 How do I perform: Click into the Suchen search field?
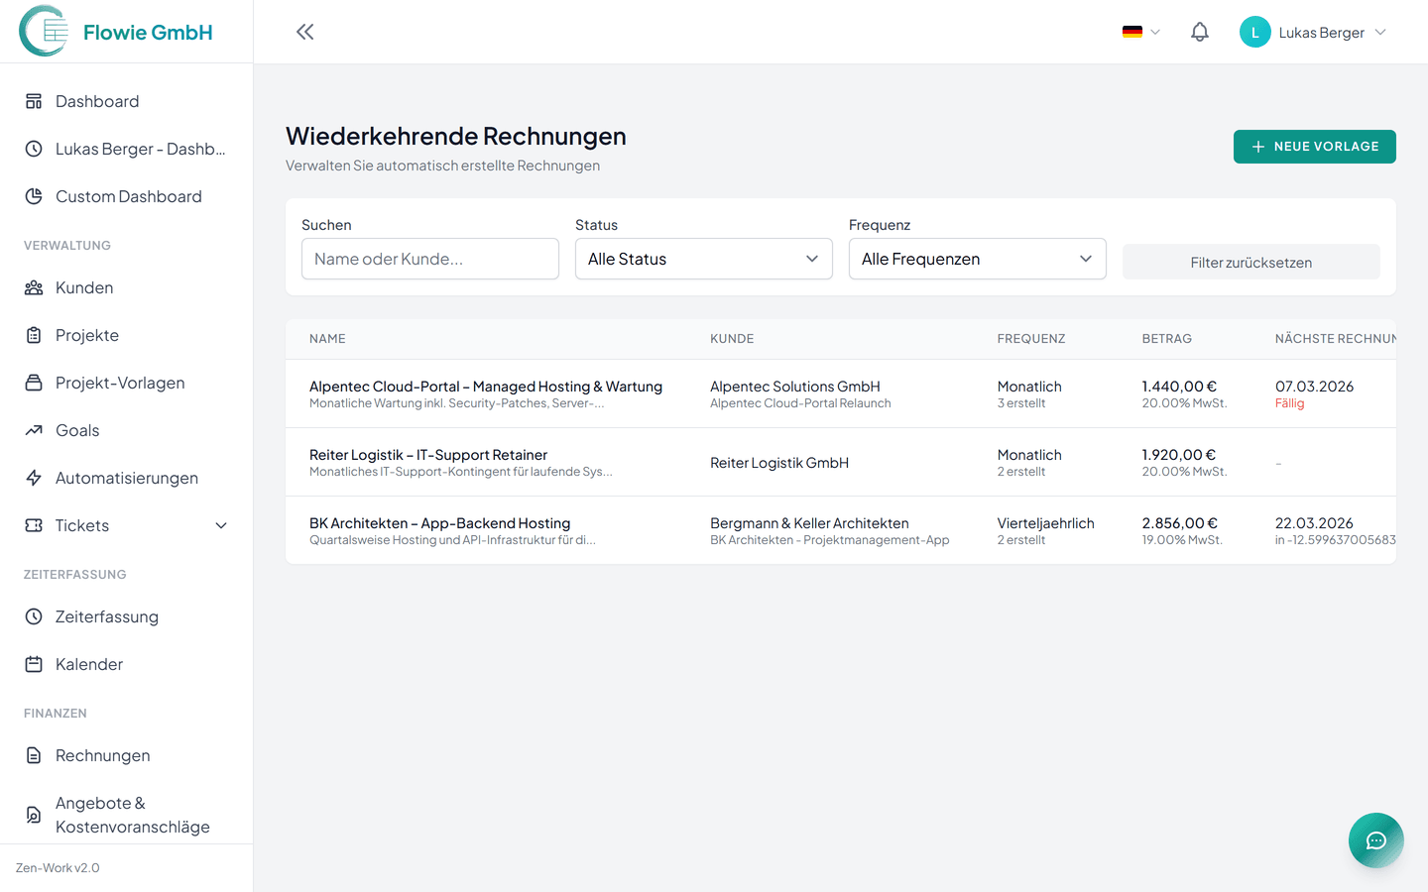[429, 258]
